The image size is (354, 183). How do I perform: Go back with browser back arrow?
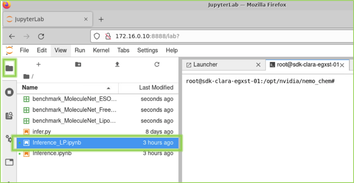click(12, 36)
